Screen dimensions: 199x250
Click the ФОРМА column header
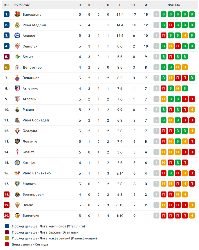click(x=174, y=5)
